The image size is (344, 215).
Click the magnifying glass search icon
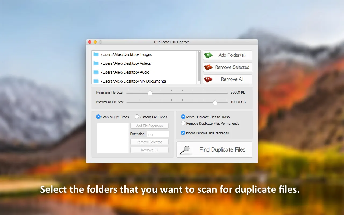185,150
